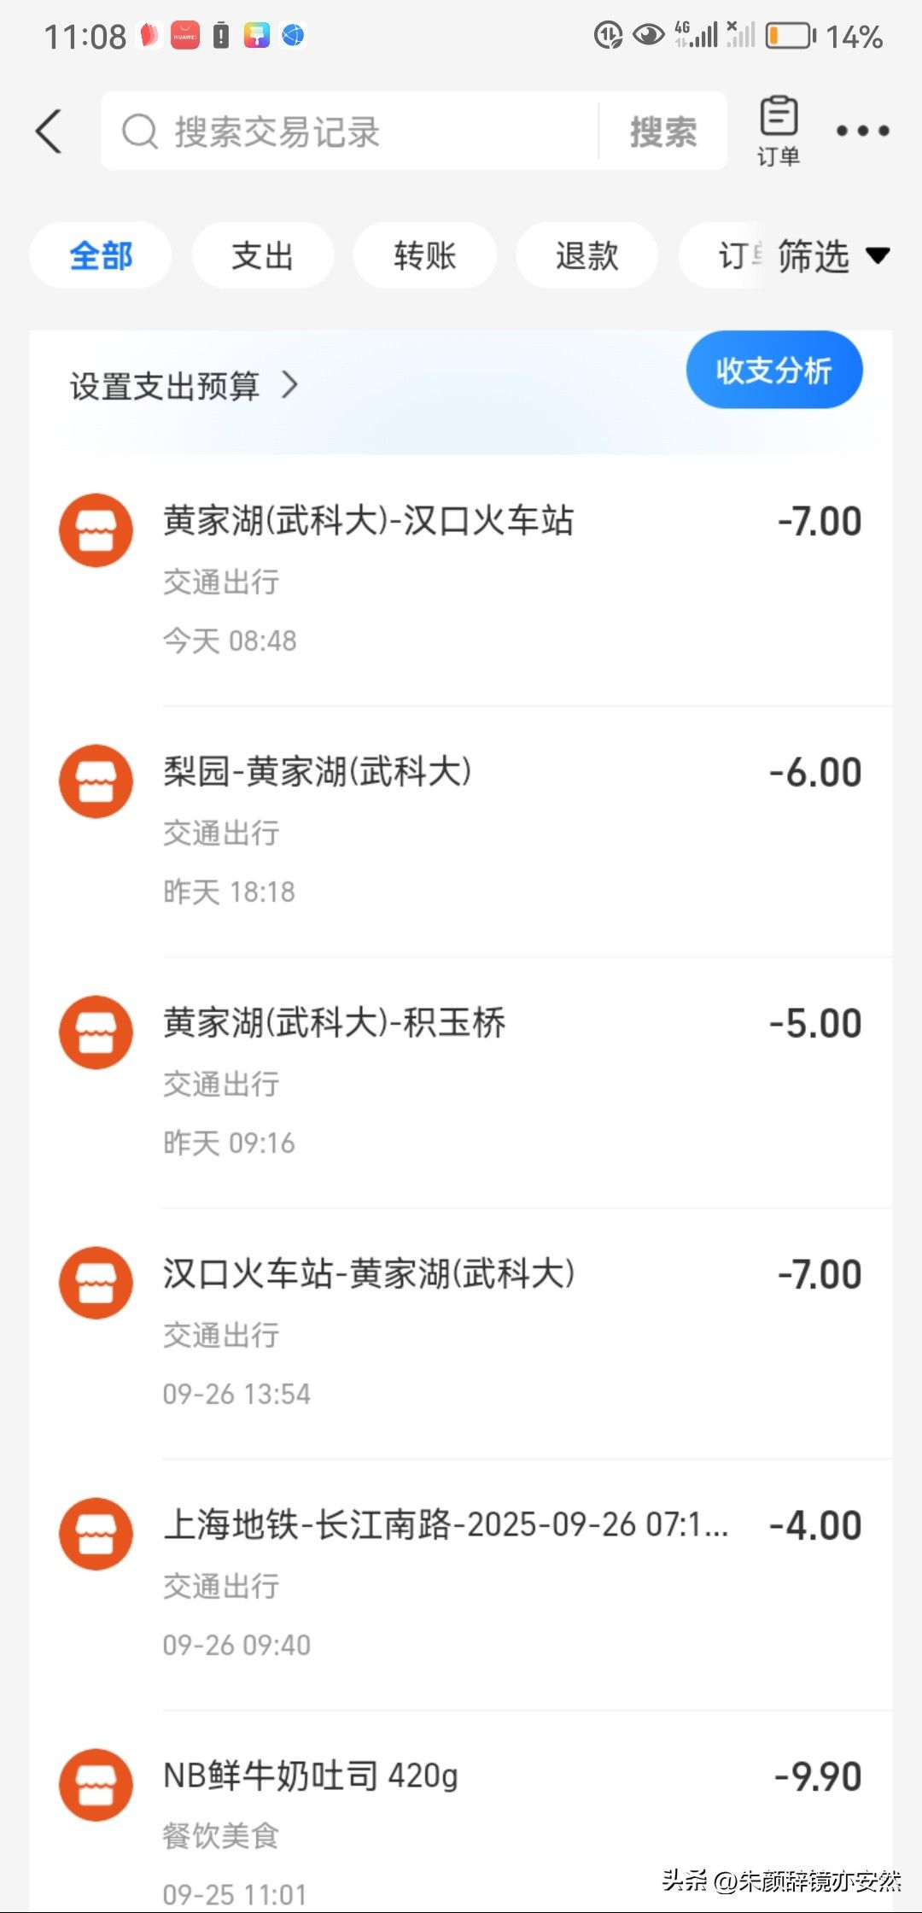Expand the 筛选 filter dropdown
922x1913 pixels.
click(832, 255)
